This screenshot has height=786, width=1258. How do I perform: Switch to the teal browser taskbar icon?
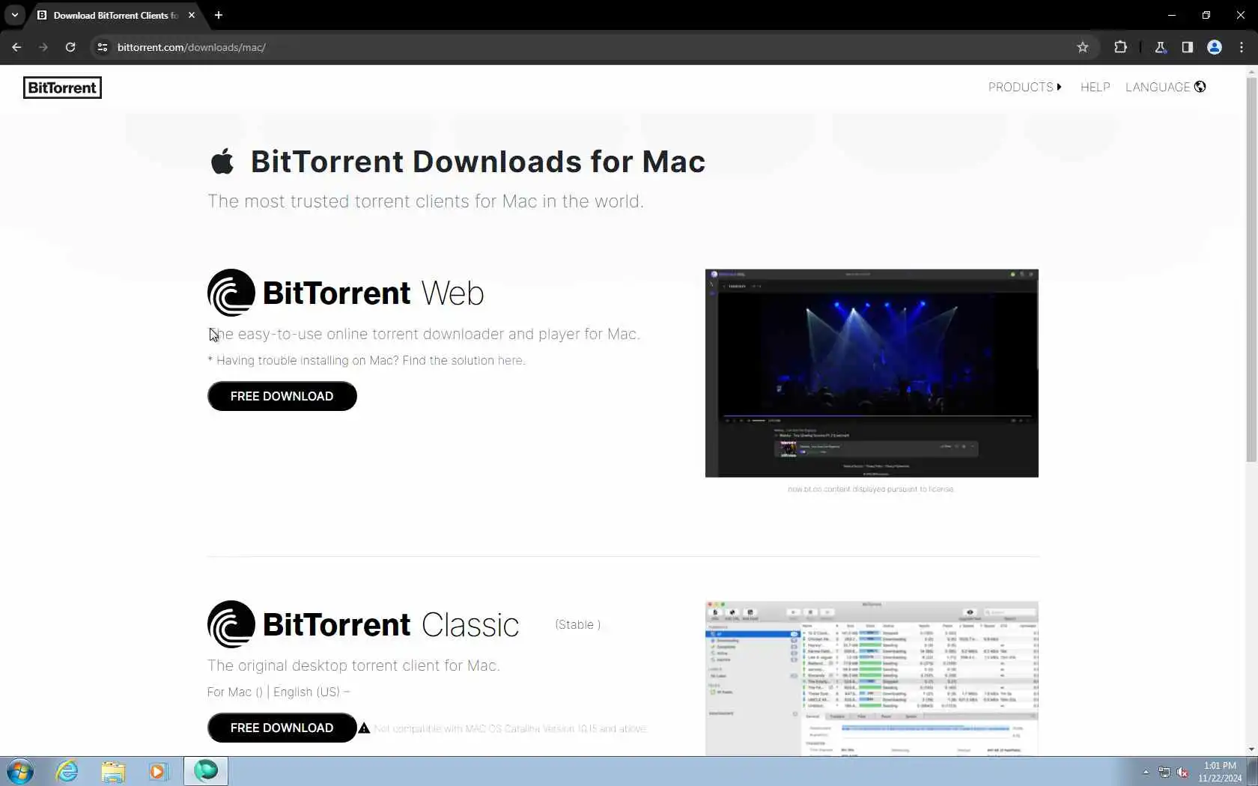[206, 771]
